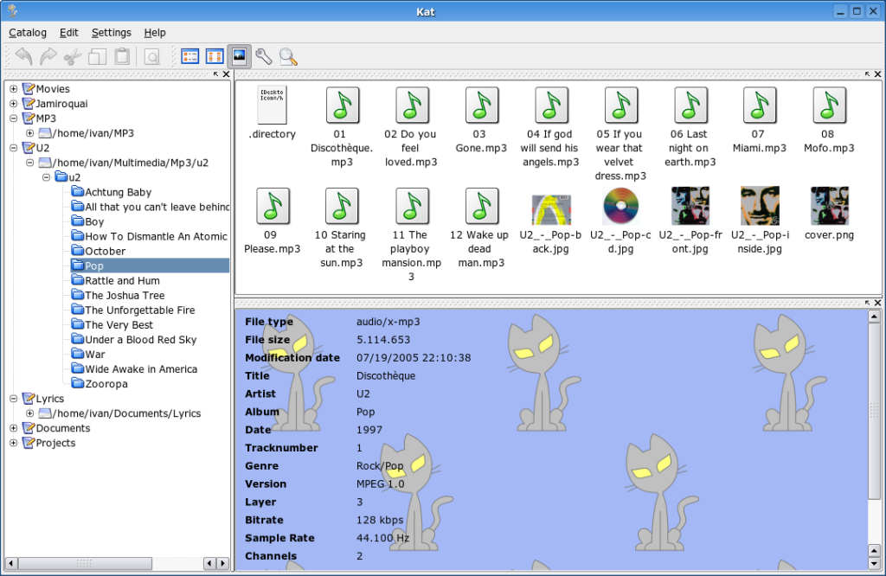Collapse the Lyrics catalog node
The image size is (886, 576).
(14, 398)
